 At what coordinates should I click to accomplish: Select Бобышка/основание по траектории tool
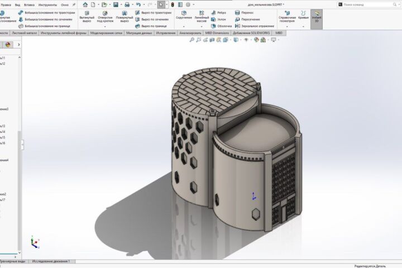47,13
